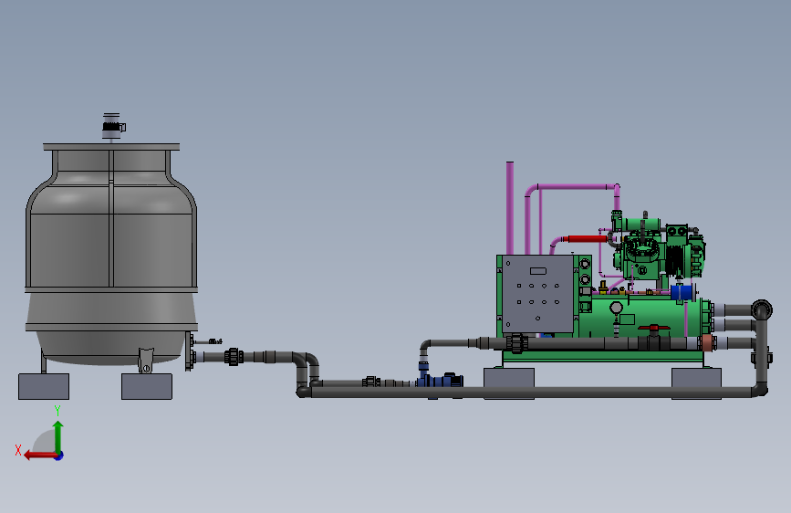The width and height of the screenshot is (791, 513).
Task: Select the red pipe section near the compressor
Action: click(588, 239)
